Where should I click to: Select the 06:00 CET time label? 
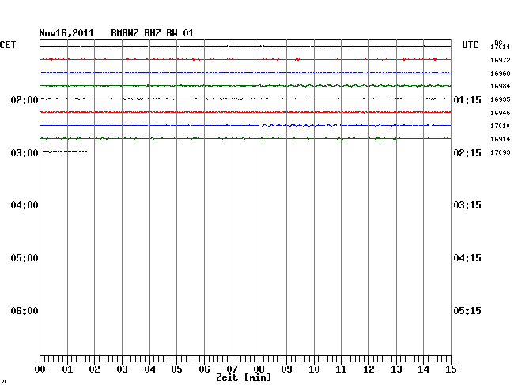(x=25, y=311)
